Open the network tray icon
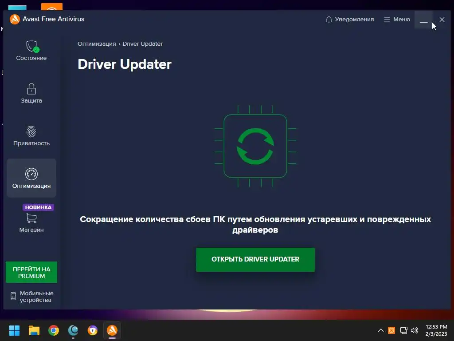 click(x=403, y=330)
